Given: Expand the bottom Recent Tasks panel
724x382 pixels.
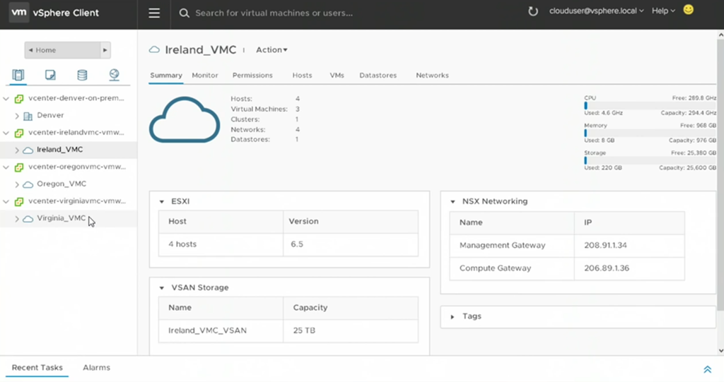Looking at the screenshot, I should (707, 369).
